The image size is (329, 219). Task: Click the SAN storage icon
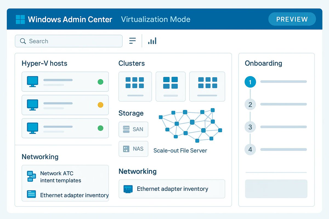[x=126, y=129]
